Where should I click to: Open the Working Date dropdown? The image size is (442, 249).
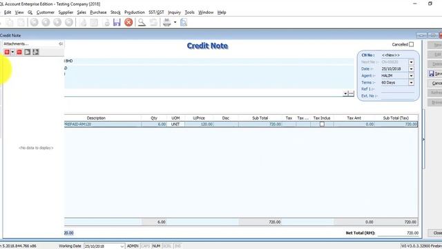tap(122, 246)
